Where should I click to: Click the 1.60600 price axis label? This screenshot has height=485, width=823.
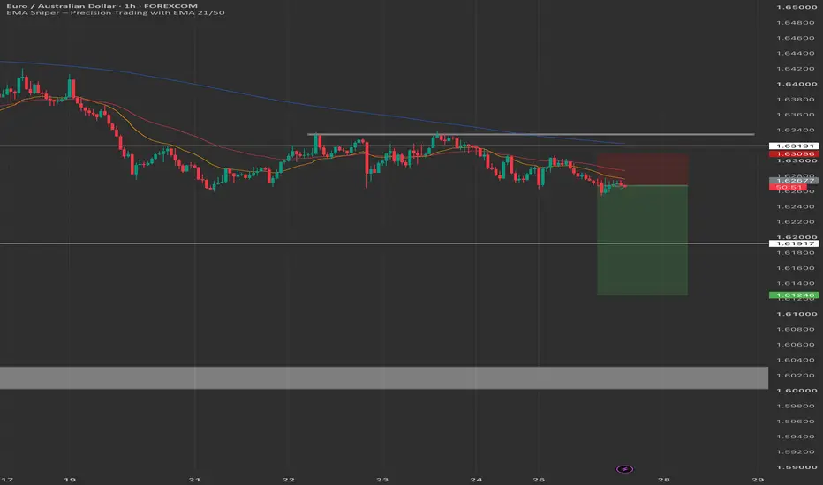pos(797,345)
